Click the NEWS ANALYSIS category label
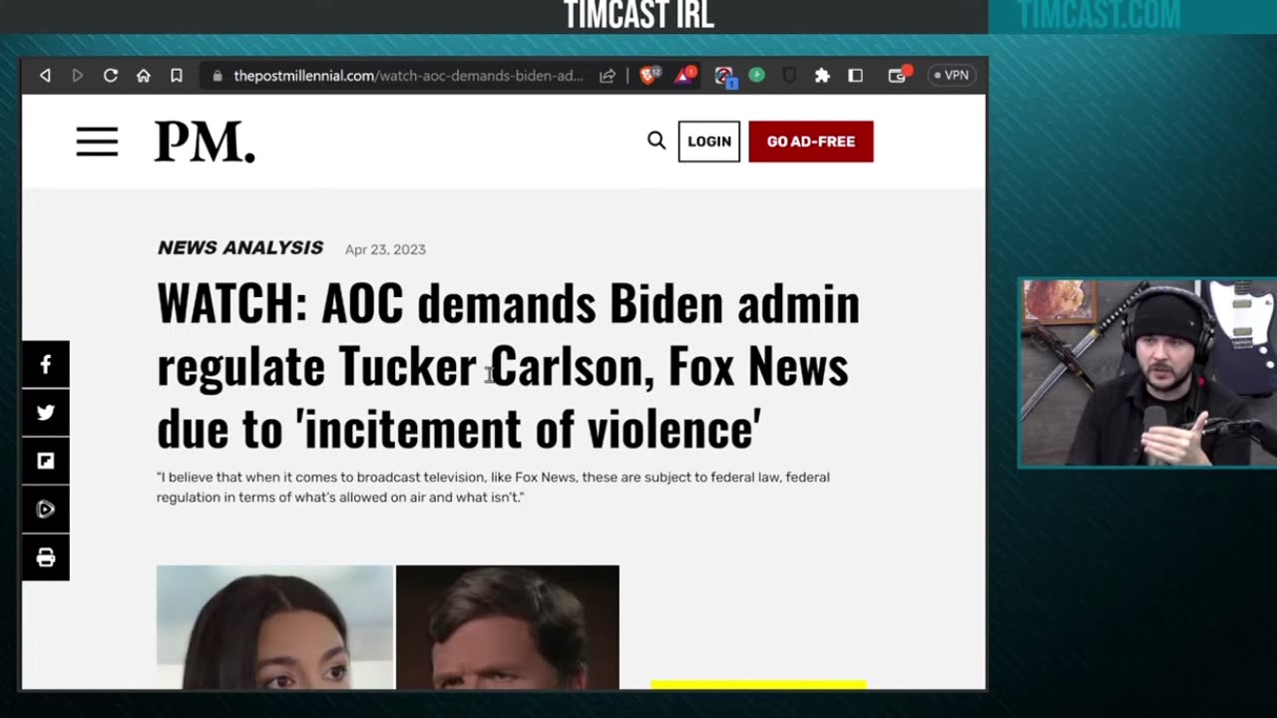Screen dimensions: 1277x718 pos(240,247)
